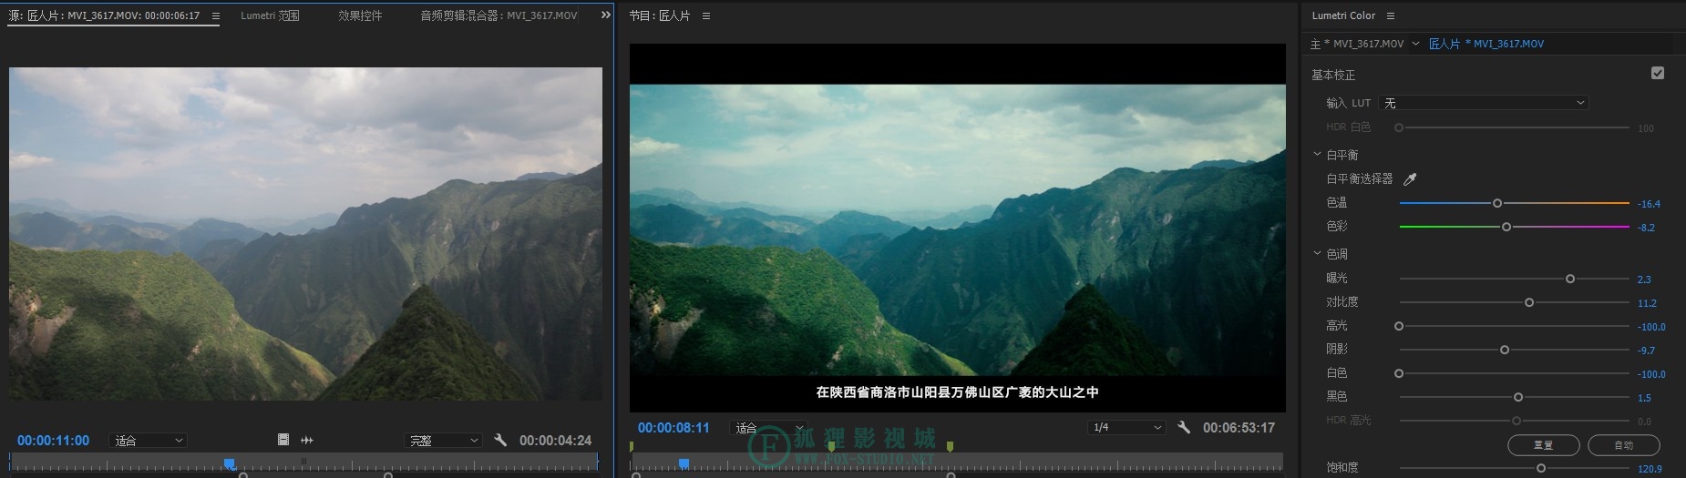Click the 黑色 value 1.5
This screenshot has width=1686, height=478.
(x=1644, y=398)
